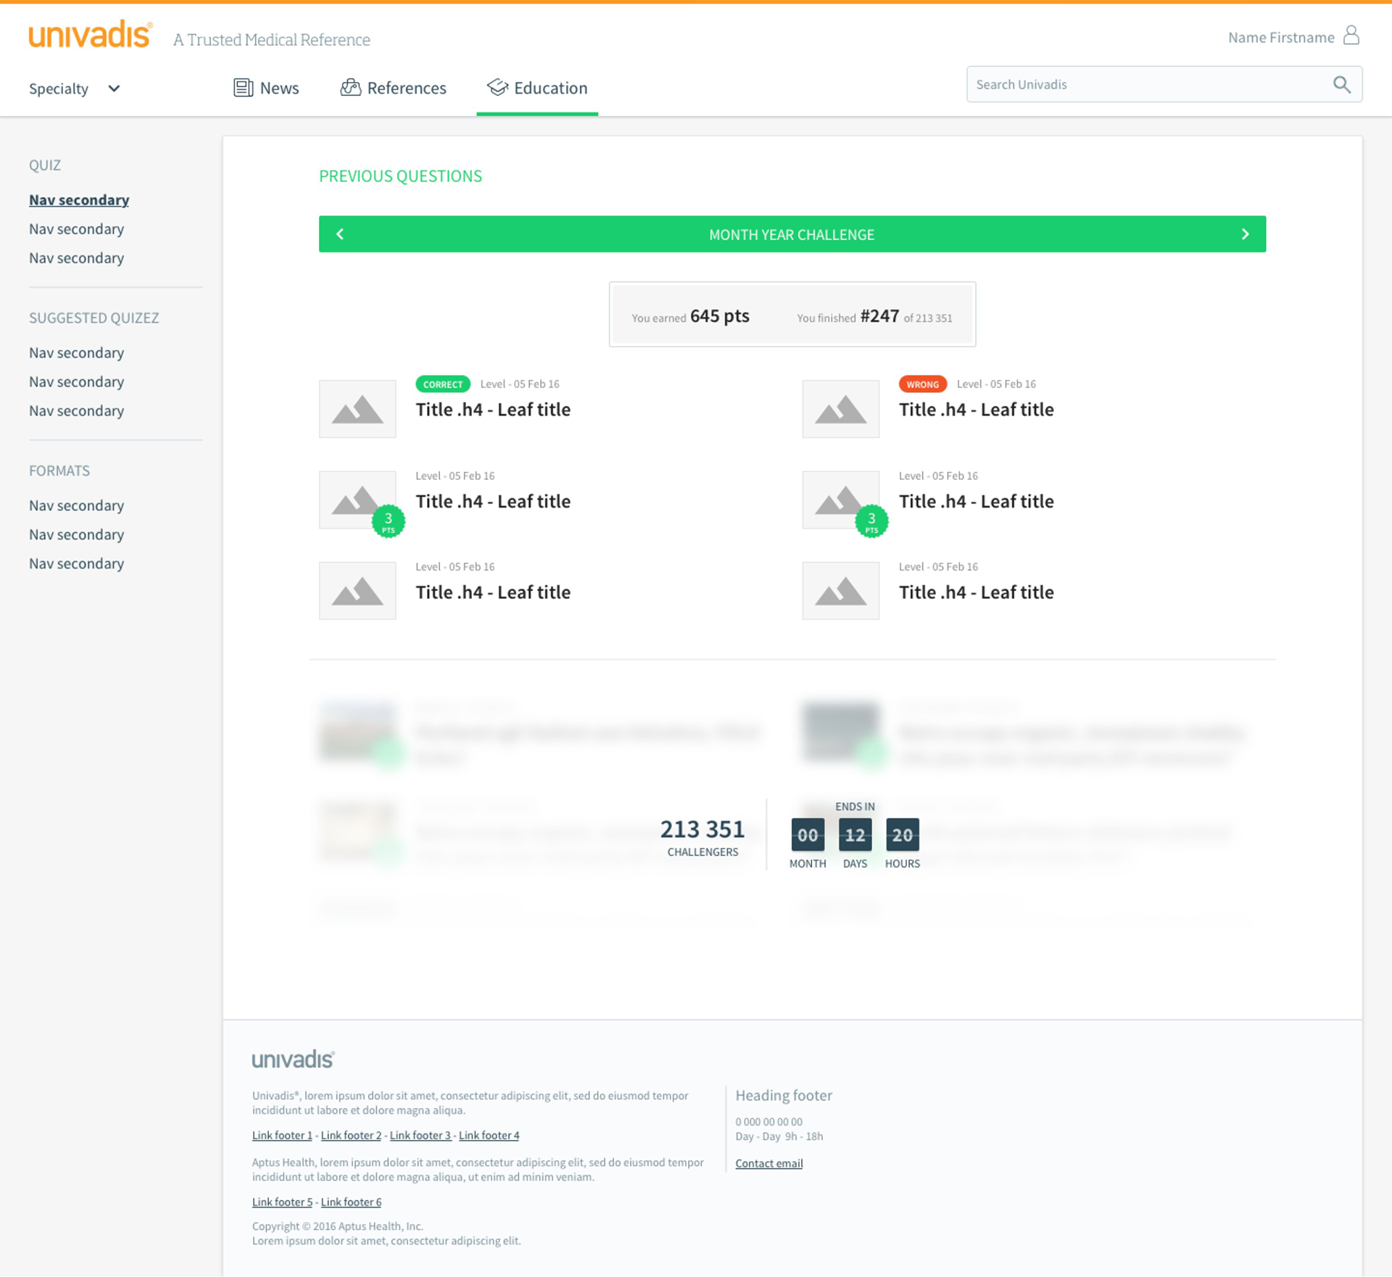Select the Education tab

[x=537, y=88]
